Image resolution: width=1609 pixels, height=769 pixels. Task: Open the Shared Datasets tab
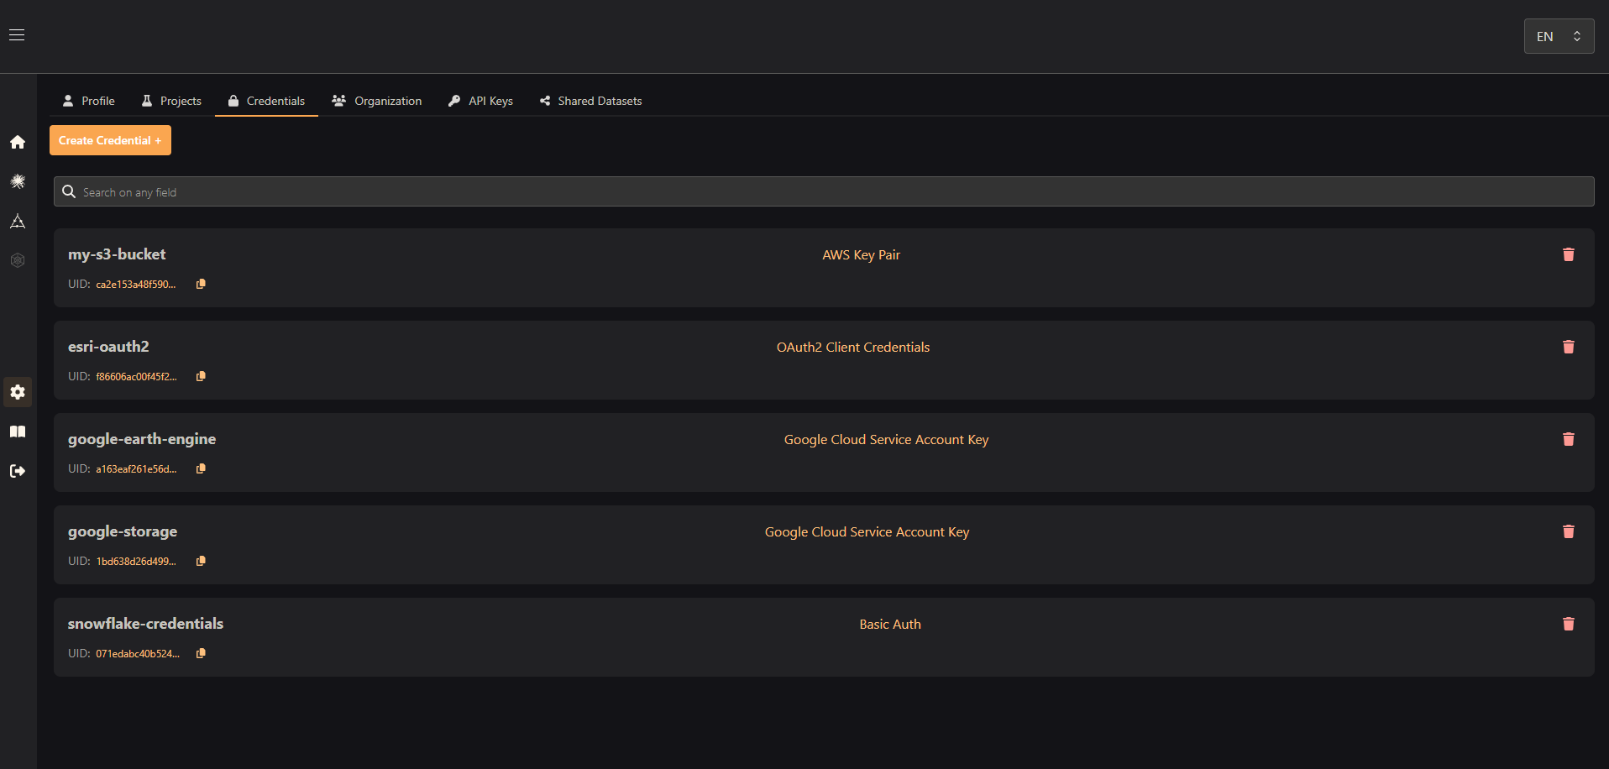pyautogui.click(x=590, y=101)
